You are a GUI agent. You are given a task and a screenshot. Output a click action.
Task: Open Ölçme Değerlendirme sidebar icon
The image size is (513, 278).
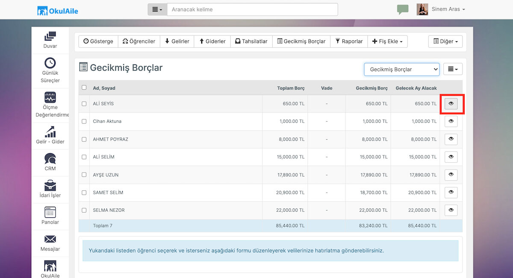(50, 97)
